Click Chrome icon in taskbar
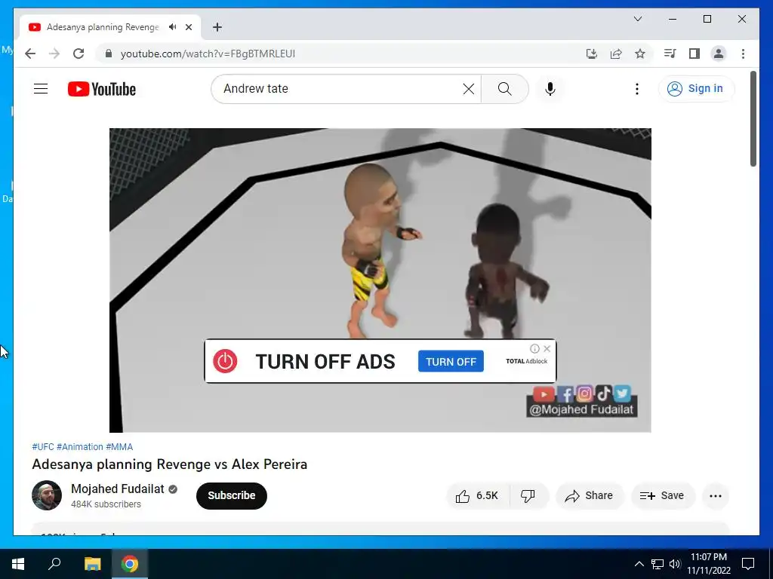773x579 pixels. tap(130, 564)
